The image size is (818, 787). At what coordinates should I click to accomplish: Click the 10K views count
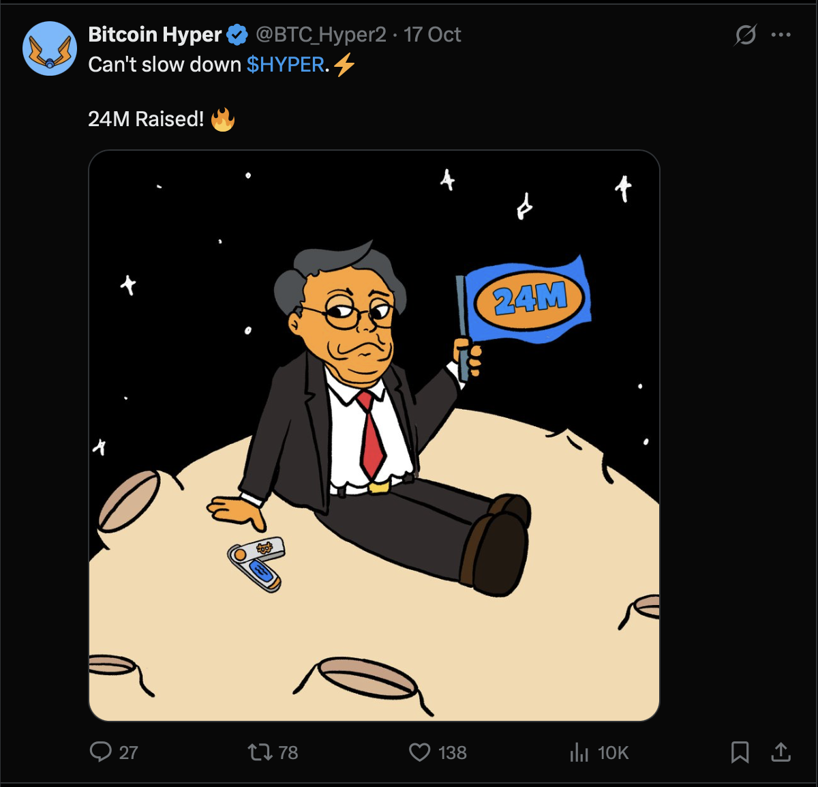pos(613,753)
